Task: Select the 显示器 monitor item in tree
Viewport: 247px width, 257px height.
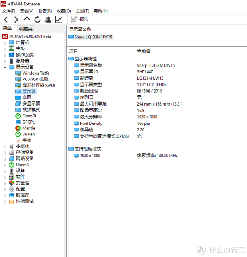Action: [26, 91]
